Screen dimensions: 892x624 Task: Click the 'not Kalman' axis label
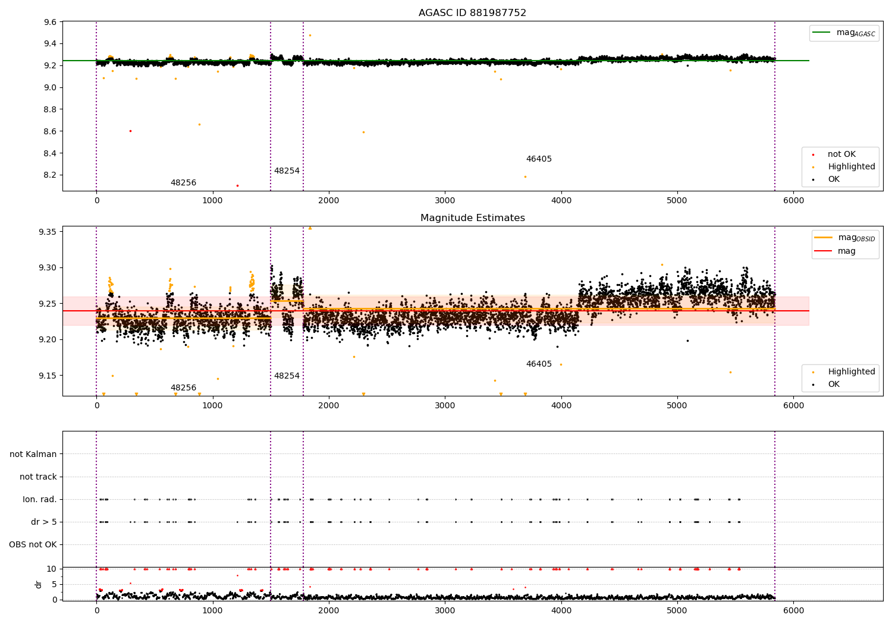(33, 454)
